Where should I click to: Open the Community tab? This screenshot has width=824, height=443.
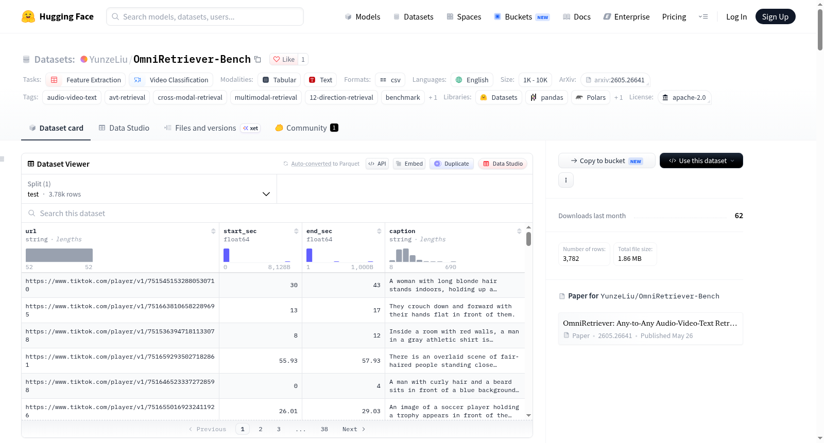307,128
